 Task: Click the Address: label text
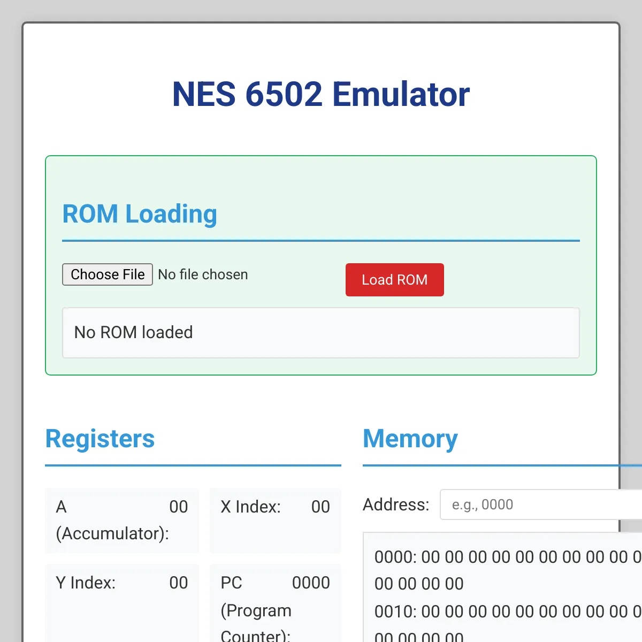pos(396,505)
